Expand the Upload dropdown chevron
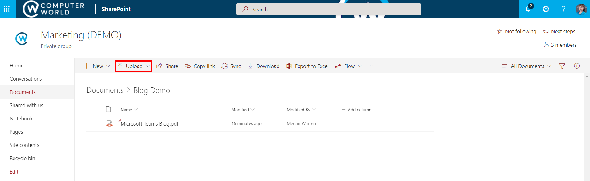The height and width of the screenshot is (181, 590). (148, 66)
